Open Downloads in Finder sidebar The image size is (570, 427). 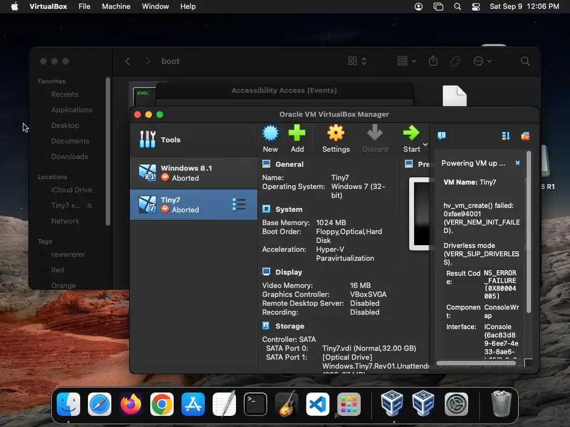(x=70, y=156)
